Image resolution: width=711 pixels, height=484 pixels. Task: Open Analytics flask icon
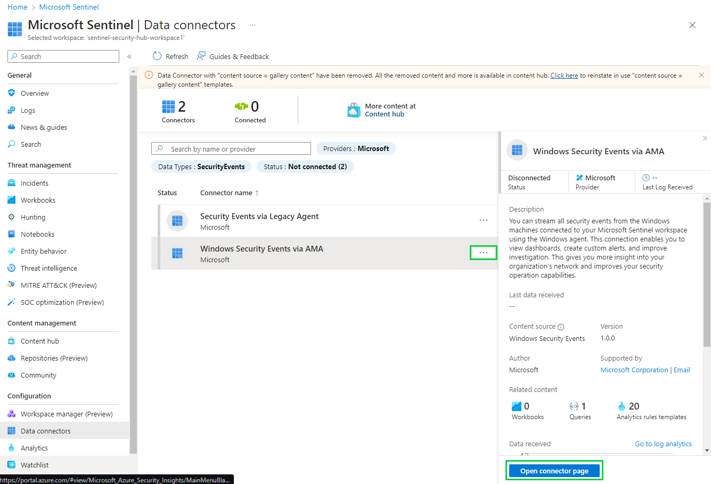pos(12,448)
